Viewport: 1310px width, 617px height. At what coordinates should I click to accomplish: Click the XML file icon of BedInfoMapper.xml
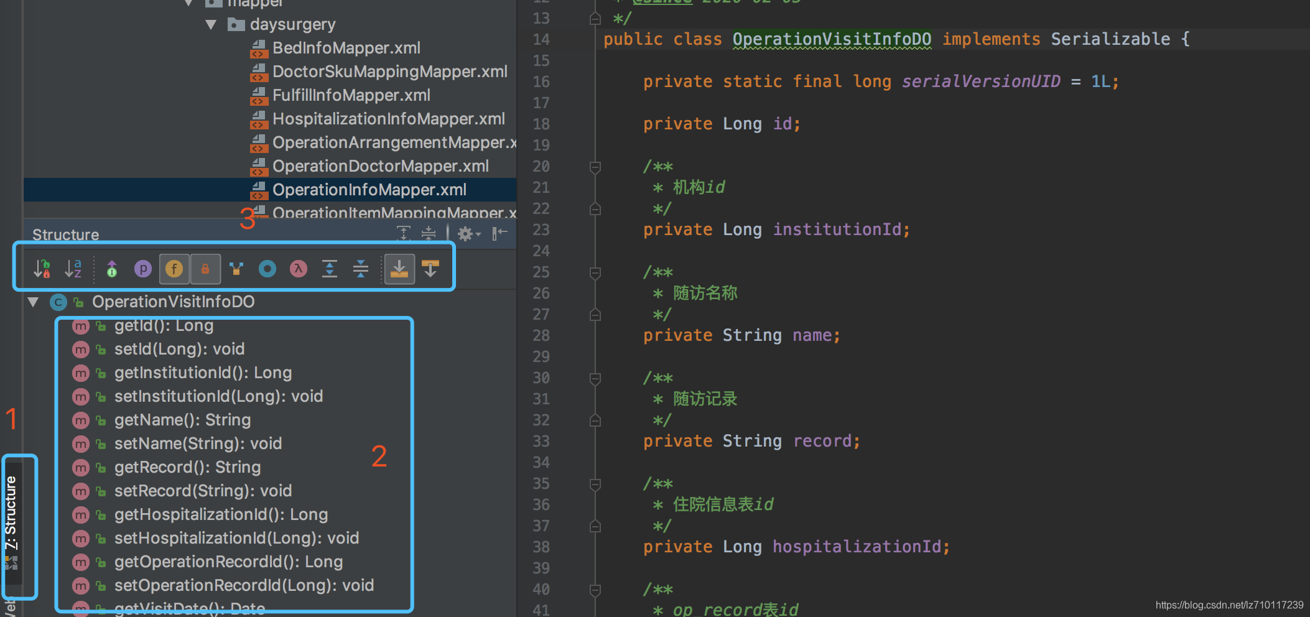click(x=259, y=49)
